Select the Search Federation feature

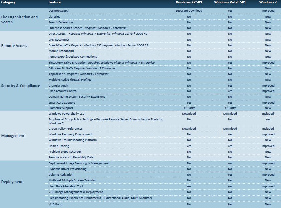point(61,22)
